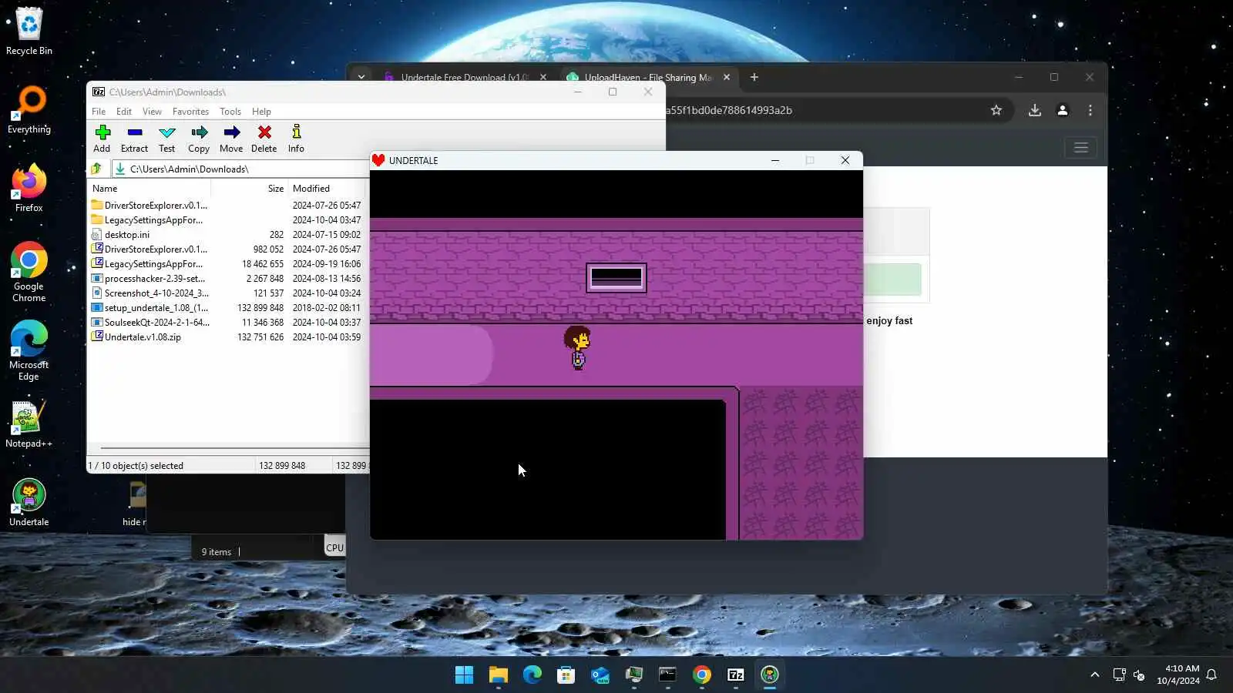Select the Google Chrome desktop shortcut
Screen dimensions: 1233x693
pos(29,272)
